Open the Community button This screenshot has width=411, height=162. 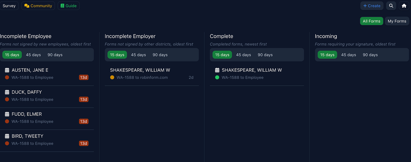point(38,6)
